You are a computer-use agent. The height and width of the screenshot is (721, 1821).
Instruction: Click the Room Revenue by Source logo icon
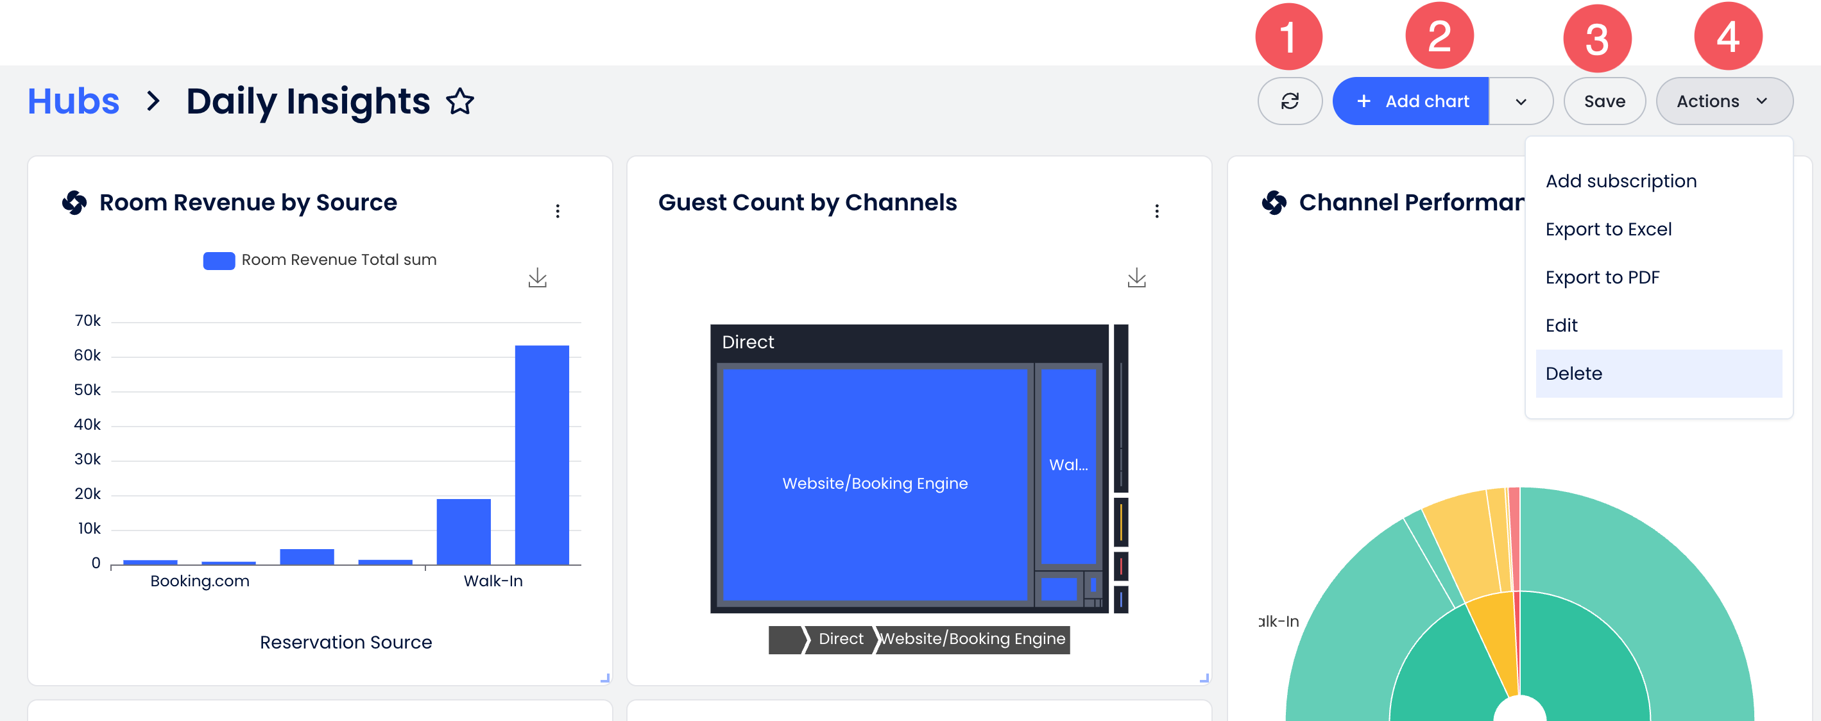[74, 203]
